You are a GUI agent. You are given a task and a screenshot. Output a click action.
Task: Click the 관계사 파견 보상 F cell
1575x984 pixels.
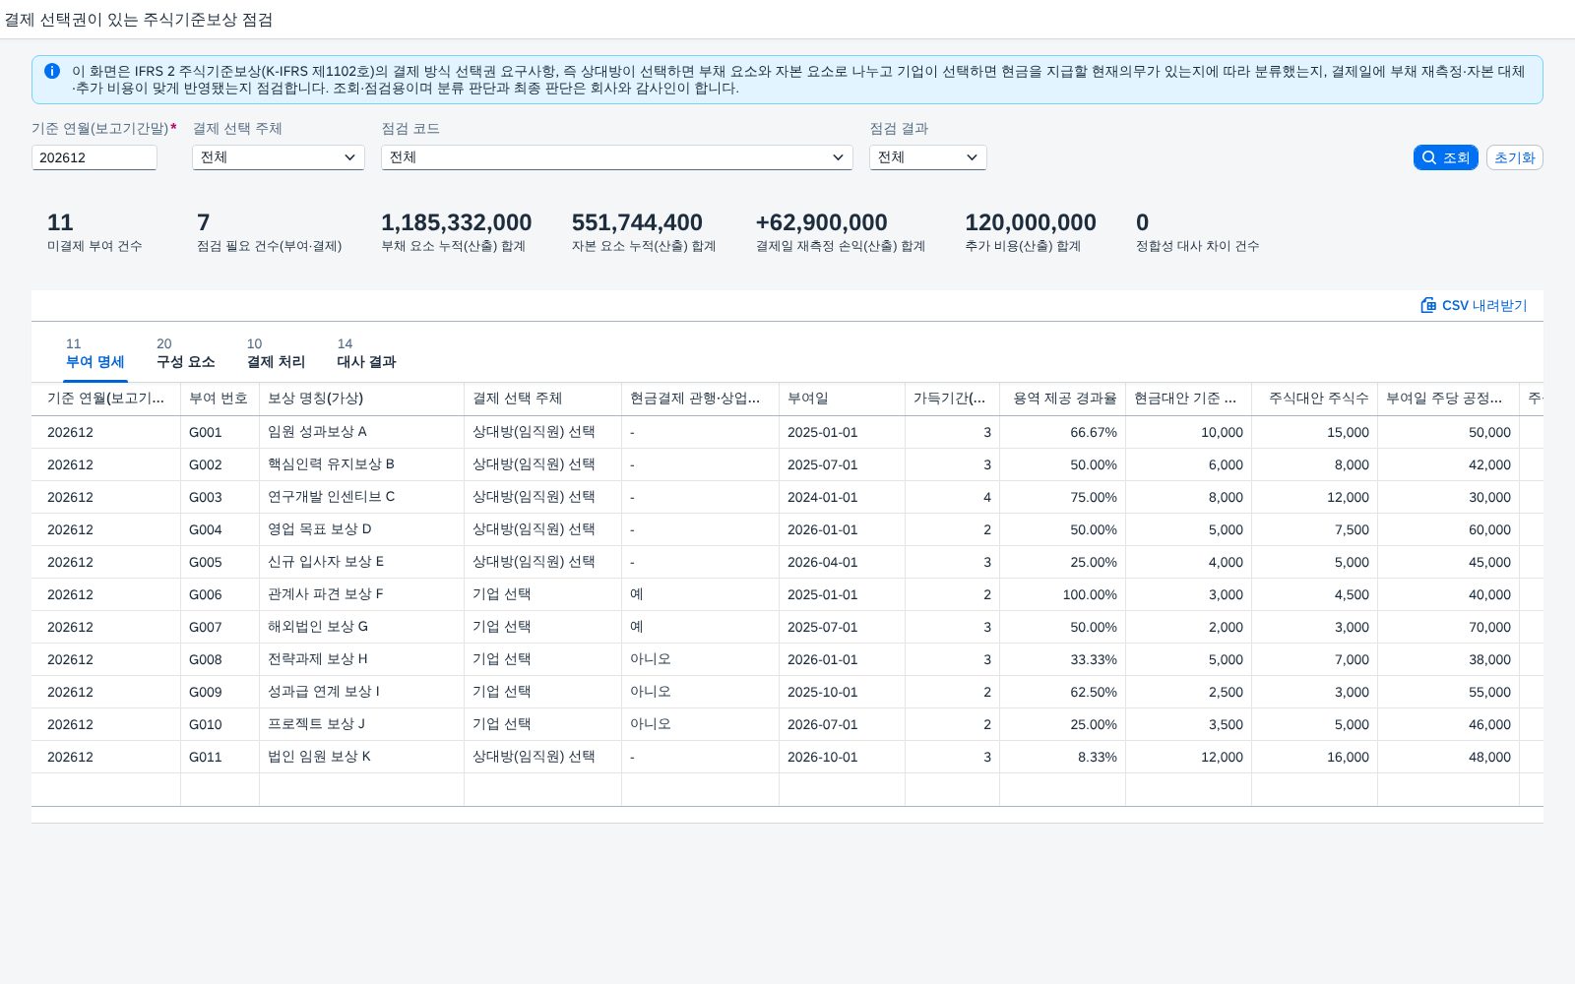361,594
